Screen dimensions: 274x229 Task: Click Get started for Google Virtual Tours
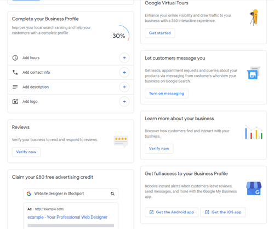(x=160, y=33)
